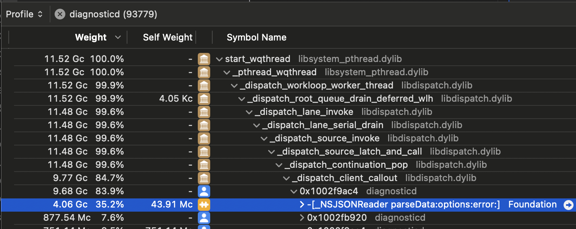Remove diagnosticd (93779) filter with X
This screenshot has width=576, height=229.
[x=60, y=14]
